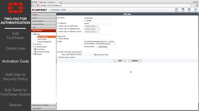Image resolution: width=199 pixels, height=111 pixels.
Task: Click the Logout icon
Action: [x=196, y=10]
